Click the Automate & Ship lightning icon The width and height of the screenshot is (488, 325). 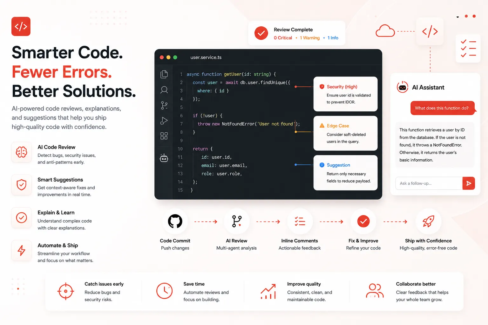click(22, 250)
